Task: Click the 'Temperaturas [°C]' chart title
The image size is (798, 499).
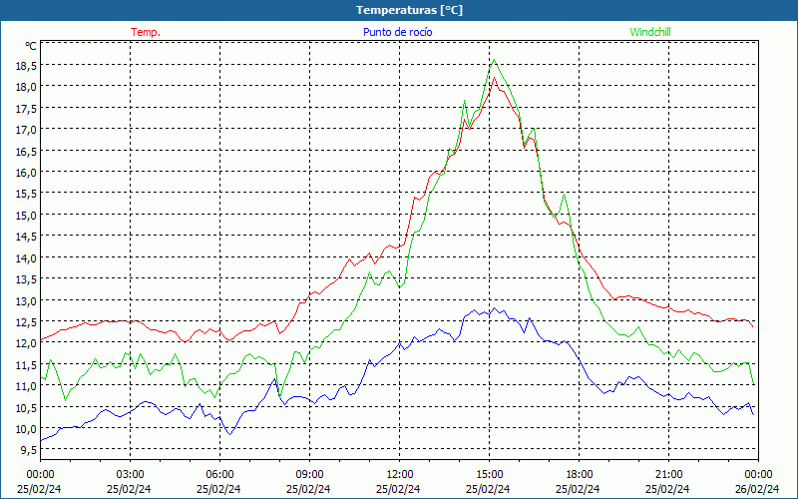Action: 409,10
